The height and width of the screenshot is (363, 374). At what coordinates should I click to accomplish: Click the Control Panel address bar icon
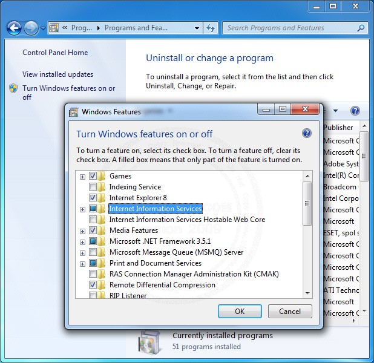[54, 28]
